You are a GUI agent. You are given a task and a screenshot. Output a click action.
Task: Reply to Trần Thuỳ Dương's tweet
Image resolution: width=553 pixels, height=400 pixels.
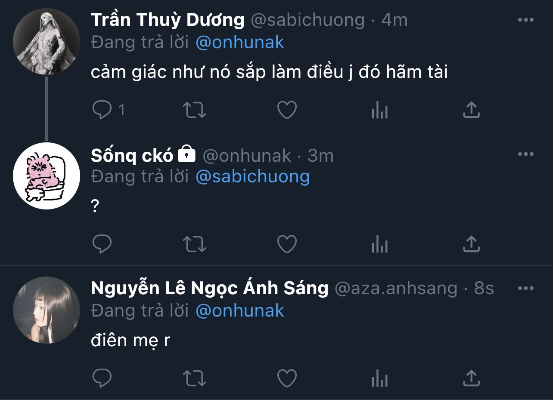coord(102,110)
